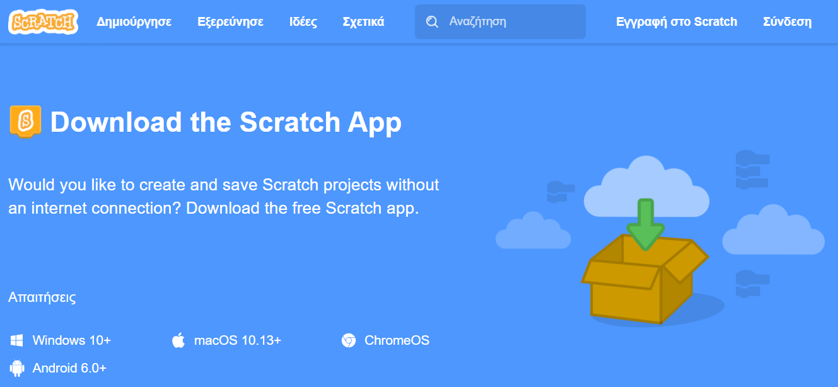Click the Σύνδεση sign-in link
The height and width of the screenshot is (387, 838).
pos(787,22)
